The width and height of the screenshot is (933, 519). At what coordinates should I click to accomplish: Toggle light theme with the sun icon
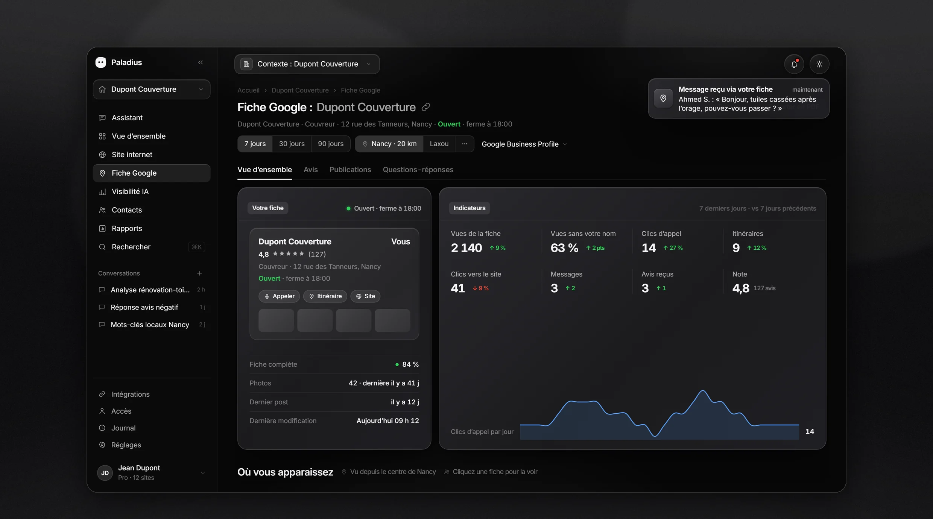pos(819,64)
